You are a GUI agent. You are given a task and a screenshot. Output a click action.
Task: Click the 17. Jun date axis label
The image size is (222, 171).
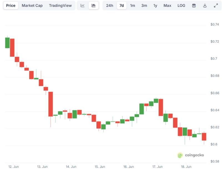click(158, 167)
